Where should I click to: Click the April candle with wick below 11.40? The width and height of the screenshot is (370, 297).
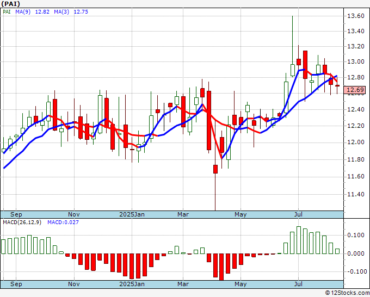tap(215, 169)
